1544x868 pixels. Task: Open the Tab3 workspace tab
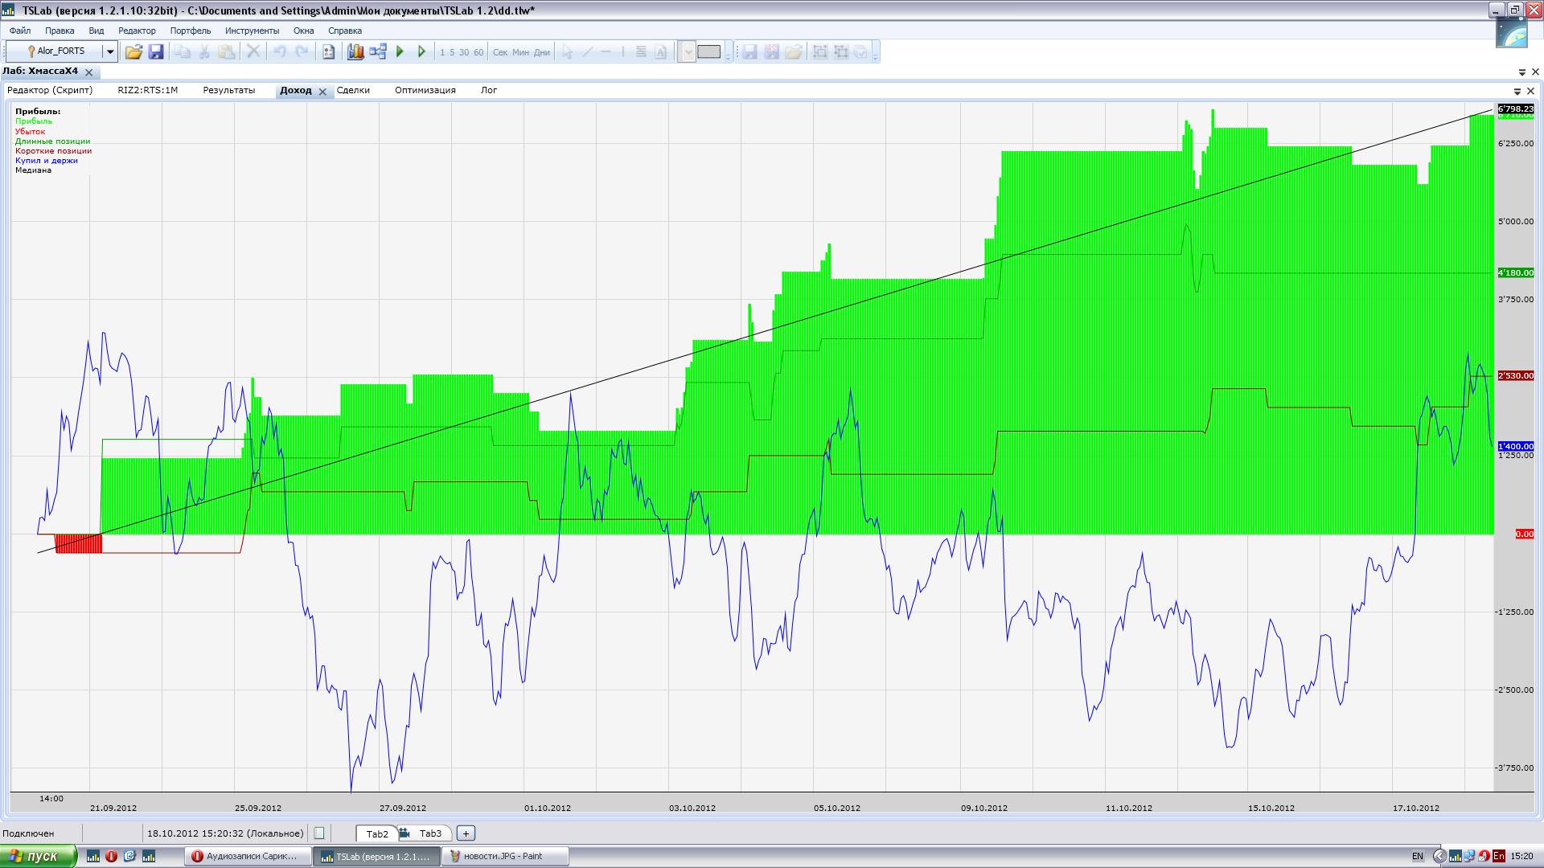pyautogui.click(x=430, y=833)
